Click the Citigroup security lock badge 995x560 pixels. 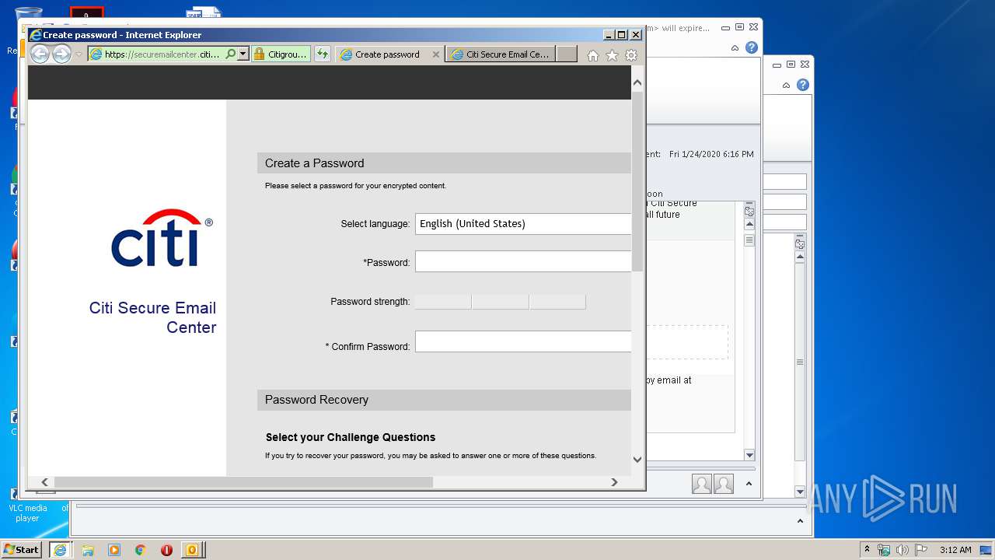coord(281,54)
